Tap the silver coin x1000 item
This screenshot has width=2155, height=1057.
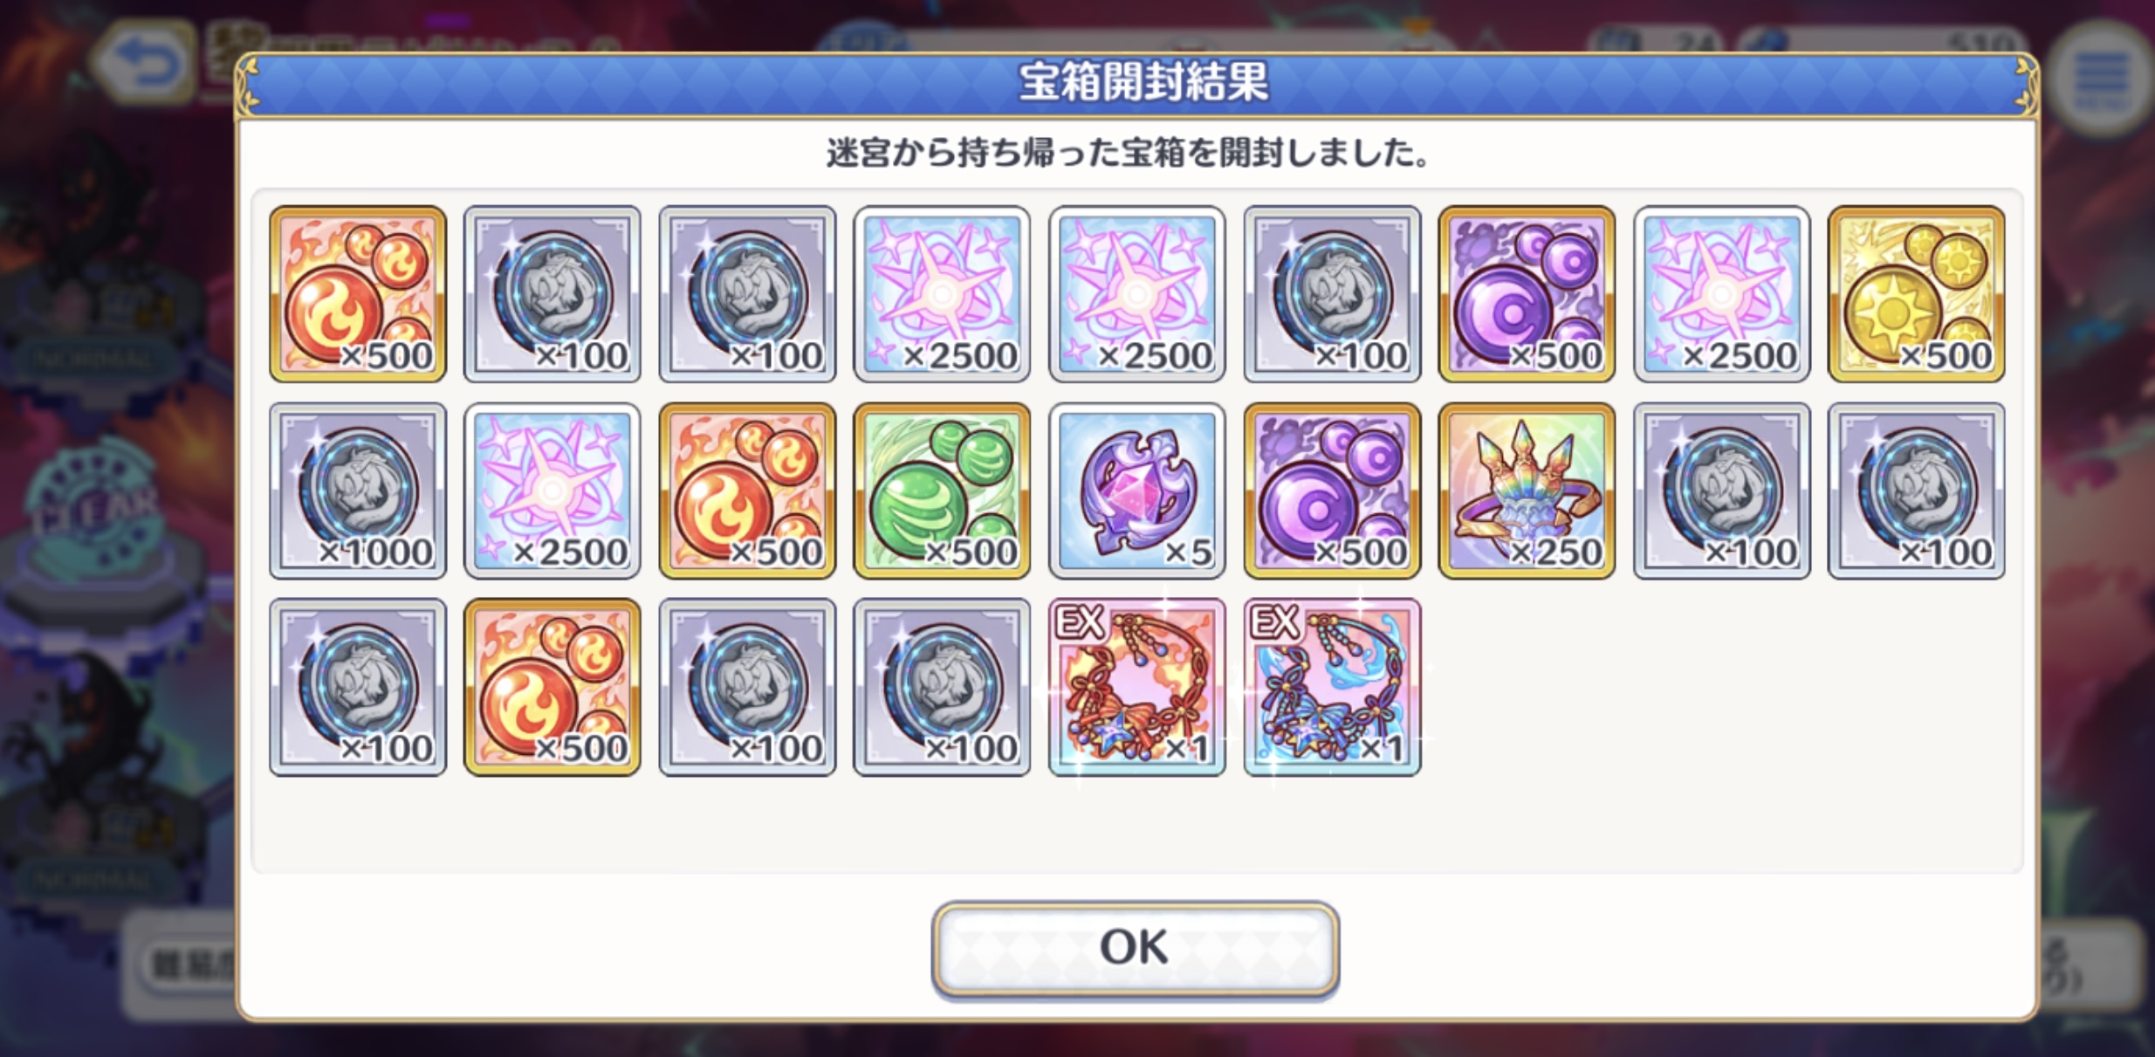[x=358, y=491]
